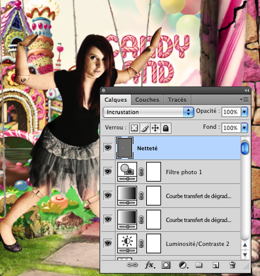Switch to the Calques tab
The image size is (260, 276).
point(116,100)
